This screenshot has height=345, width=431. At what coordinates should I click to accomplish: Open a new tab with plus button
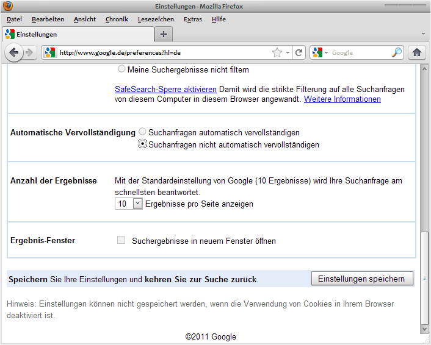point(164,34)
